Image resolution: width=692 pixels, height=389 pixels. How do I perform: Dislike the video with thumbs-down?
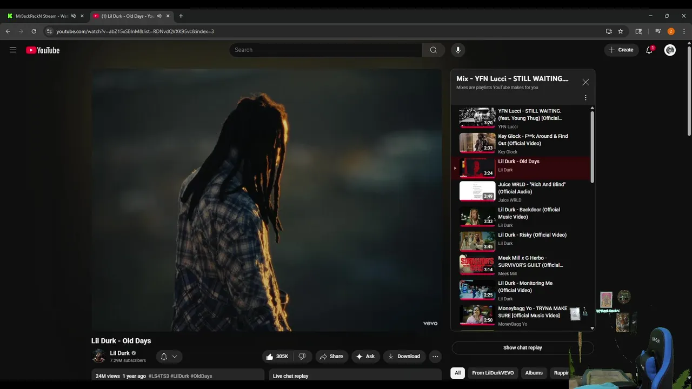(302, 357)
